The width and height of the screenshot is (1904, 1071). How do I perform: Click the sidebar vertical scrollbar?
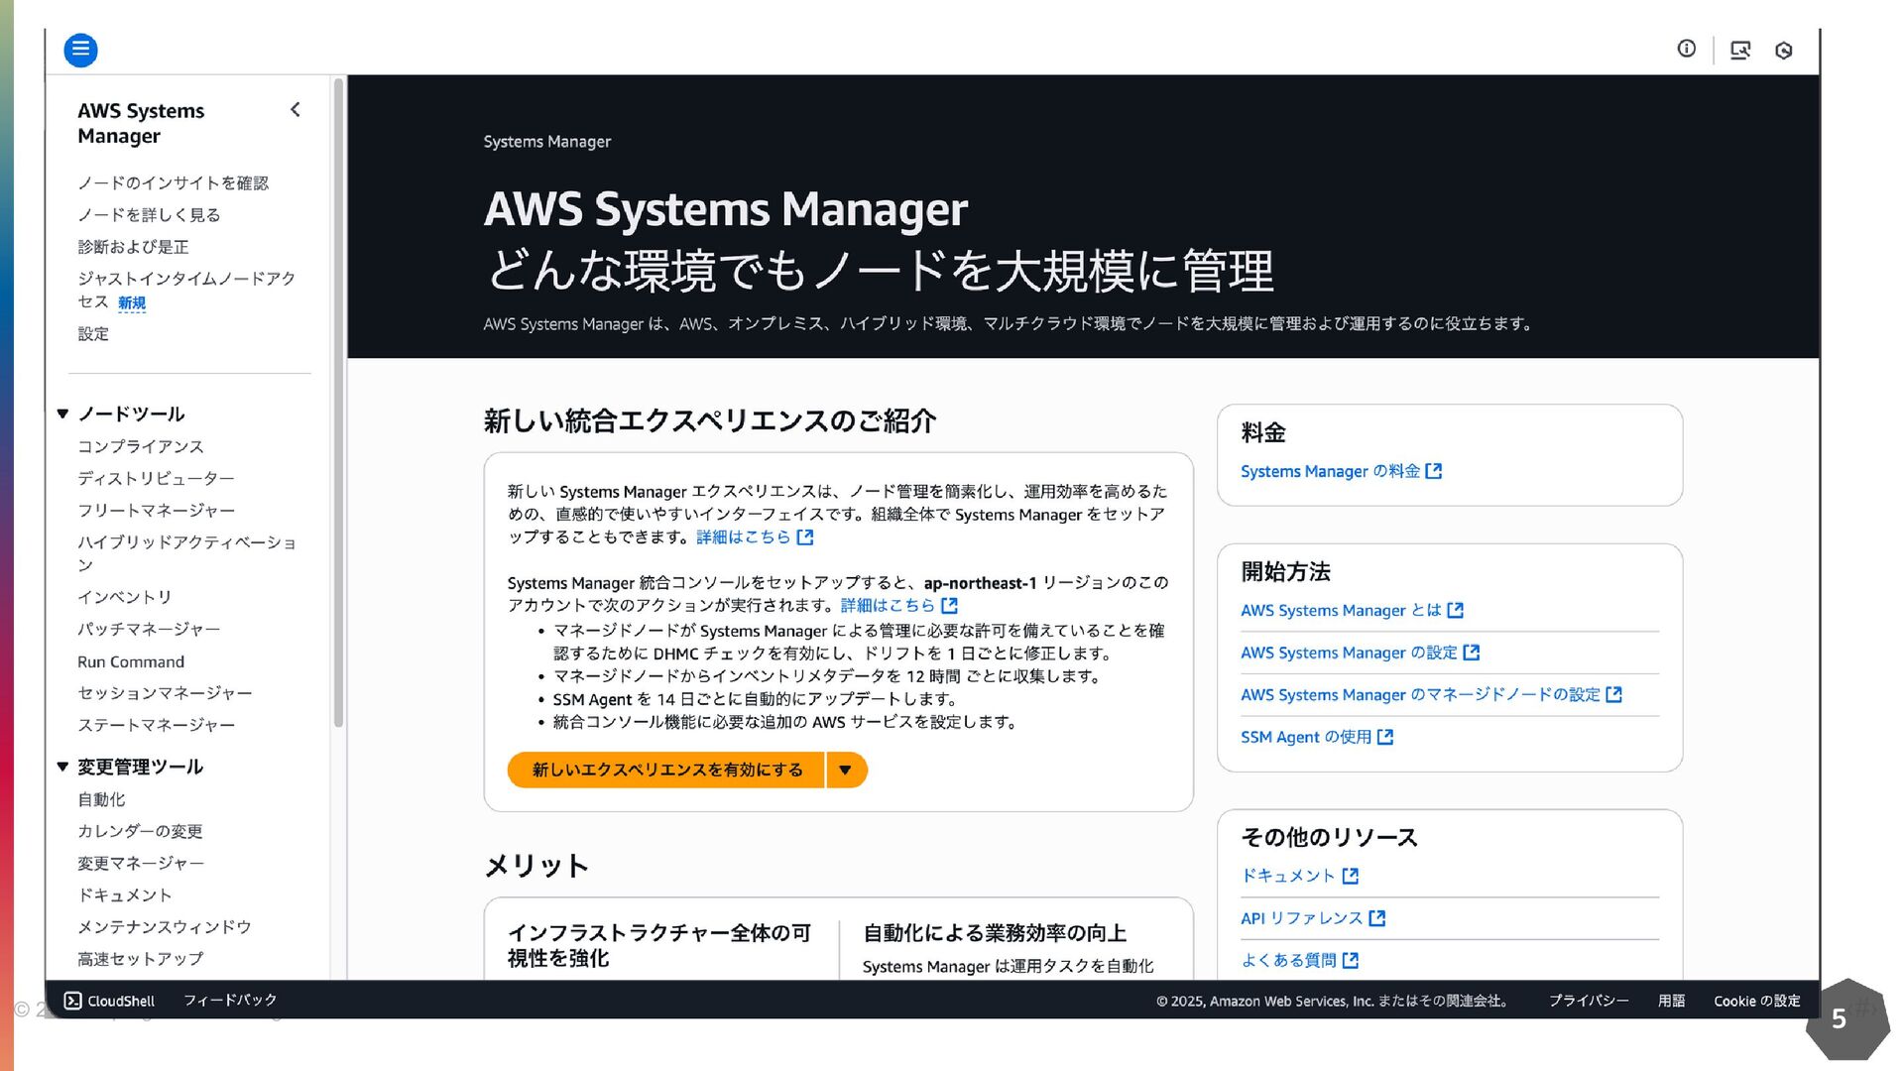pos(338,397)
